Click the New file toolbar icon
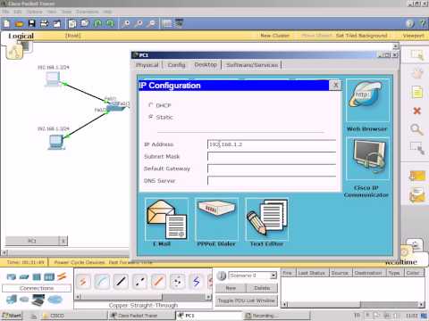 pyautogui.click(x=6, y=23)
